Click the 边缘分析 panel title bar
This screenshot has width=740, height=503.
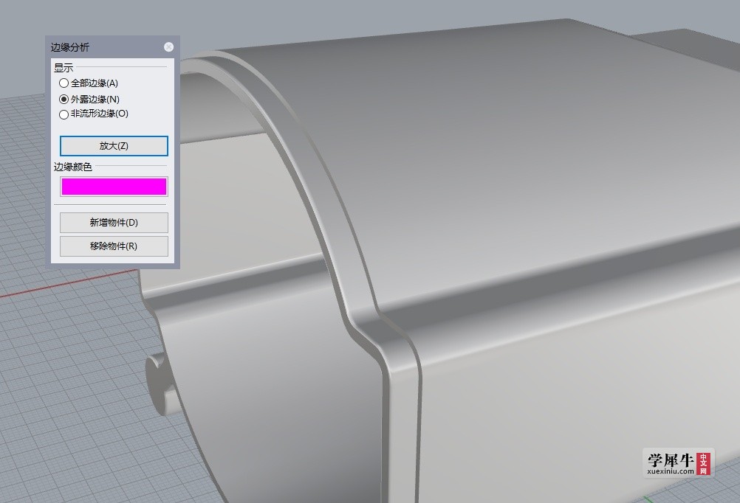click(x=112, y=47)
